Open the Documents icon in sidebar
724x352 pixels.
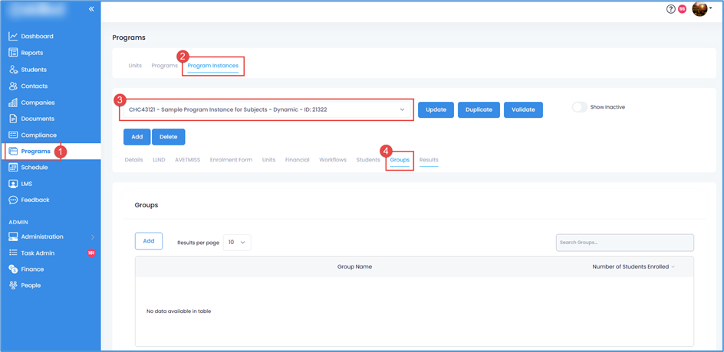tap(13, 119)
